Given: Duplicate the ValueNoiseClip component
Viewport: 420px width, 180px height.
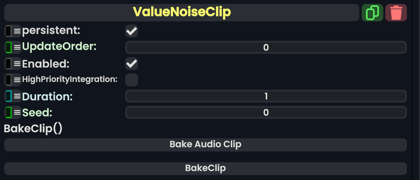Looking at the screenshot, I should click(x=372, y=13).
